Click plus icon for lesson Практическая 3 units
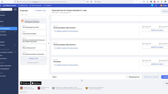168x94 pixels. [55, 48]
